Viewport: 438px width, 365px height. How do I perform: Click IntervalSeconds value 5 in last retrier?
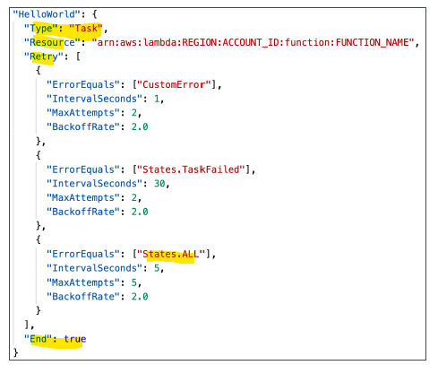(x=157, y=268)
